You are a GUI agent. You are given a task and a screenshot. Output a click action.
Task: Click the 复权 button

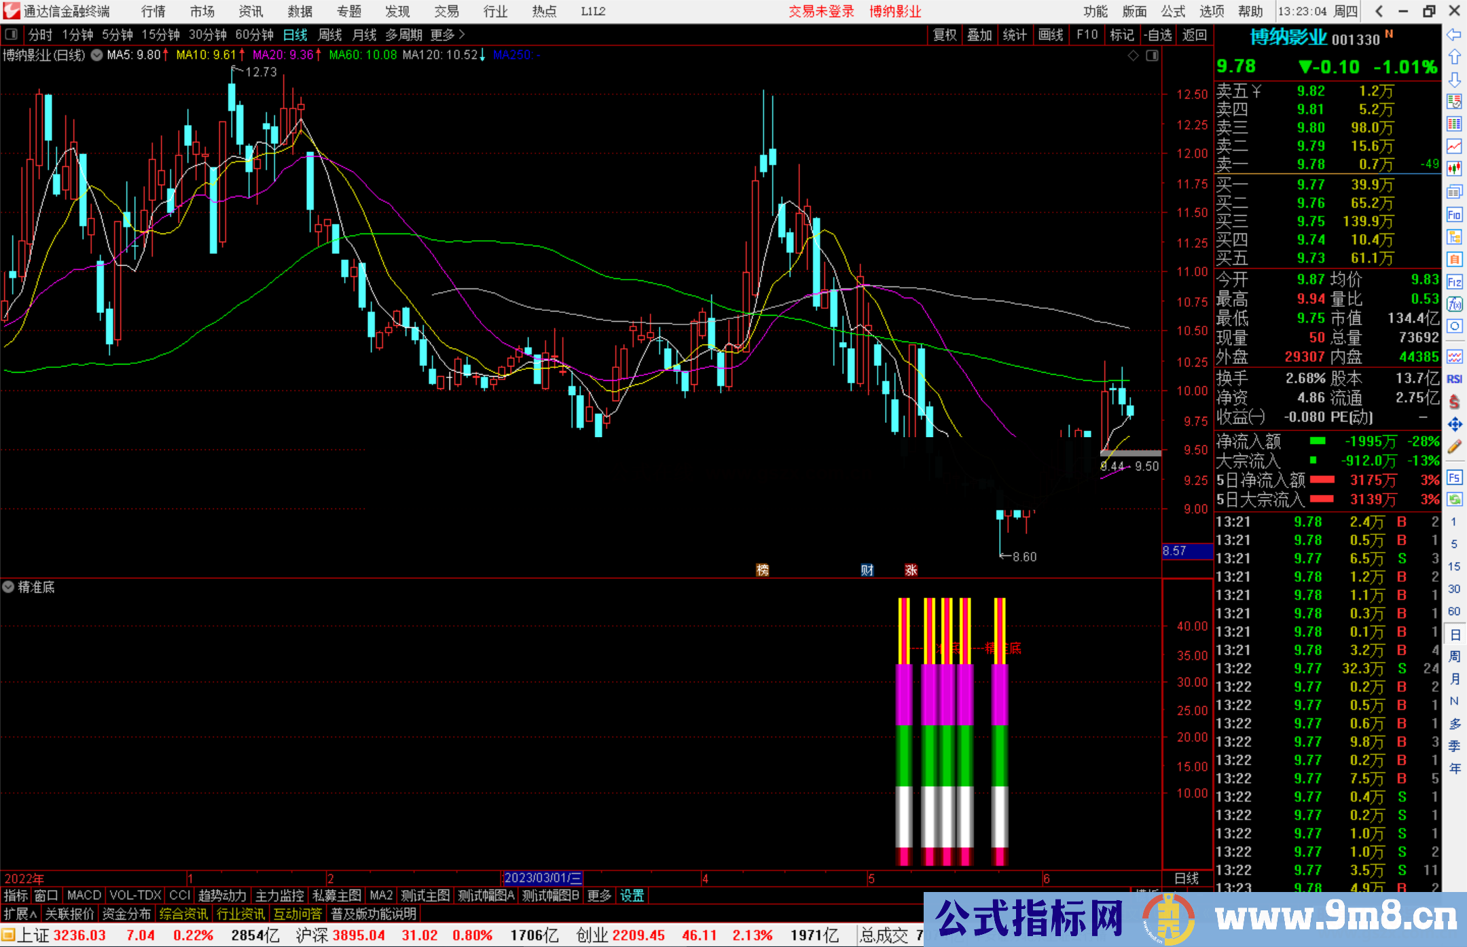(x=945, y=35)
